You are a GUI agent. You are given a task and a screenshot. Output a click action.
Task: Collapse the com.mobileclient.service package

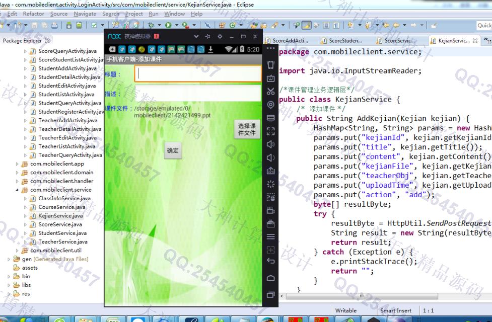(17, 190)
